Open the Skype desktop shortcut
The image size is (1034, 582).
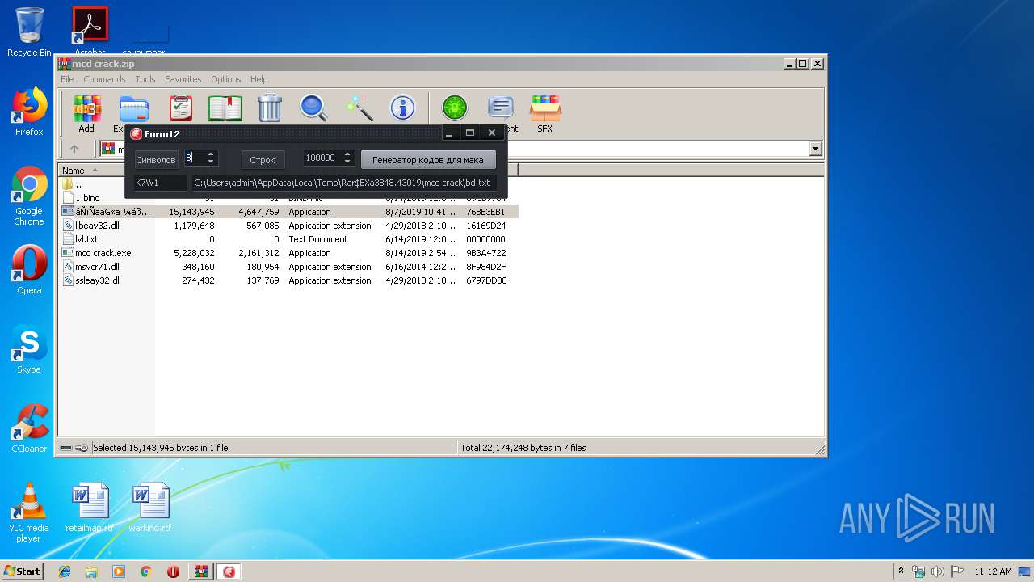click(29, 349)
